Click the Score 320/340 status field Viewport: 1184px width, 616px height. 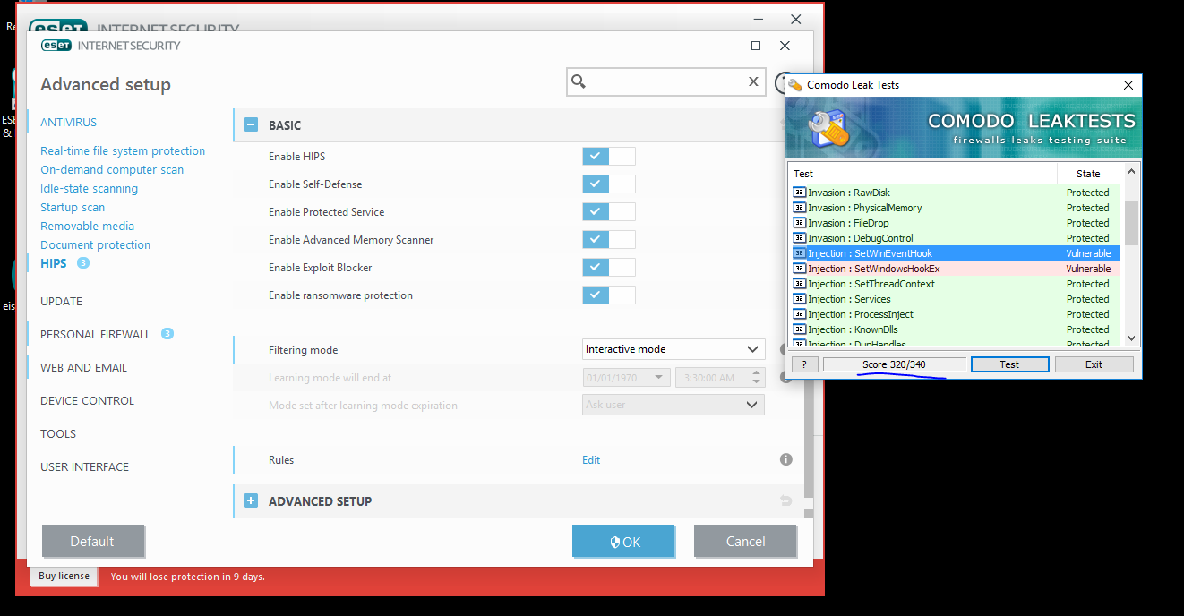(894, 364)
